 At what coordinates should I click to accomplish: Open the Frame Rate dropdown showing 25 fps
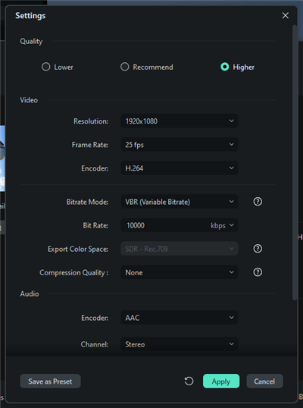[180, 144]
